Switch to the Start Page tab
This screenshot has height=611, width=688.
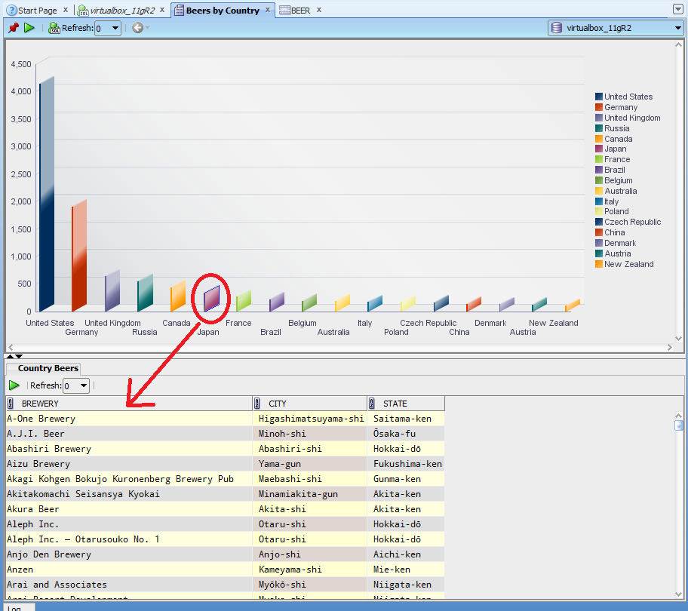37,10
